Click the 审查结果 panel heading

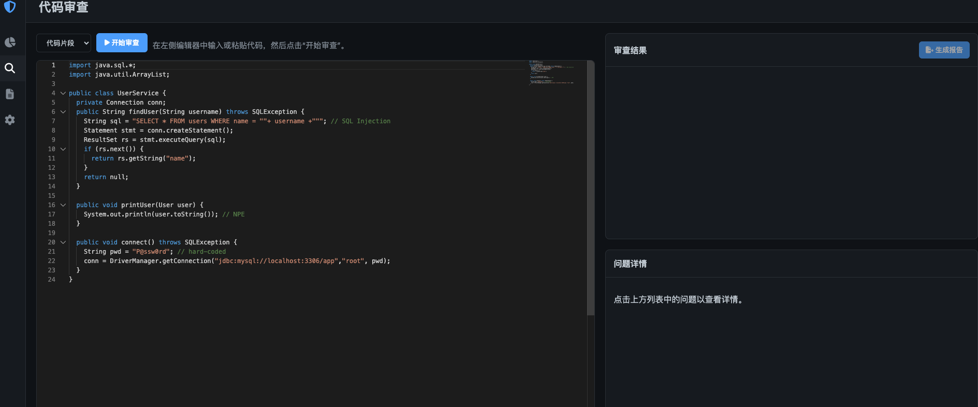[630, 50]
